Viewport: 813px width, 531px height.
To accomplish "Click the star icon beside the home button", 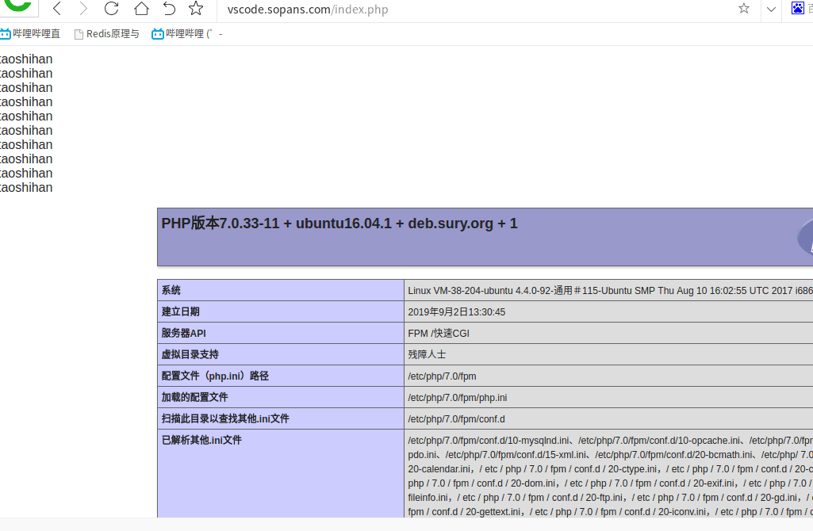I will pyautogui.click(x=196, y=9).
